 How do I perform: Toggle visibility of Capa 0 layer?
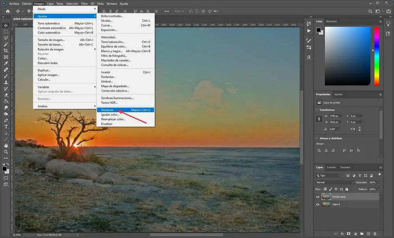point(318,204)
